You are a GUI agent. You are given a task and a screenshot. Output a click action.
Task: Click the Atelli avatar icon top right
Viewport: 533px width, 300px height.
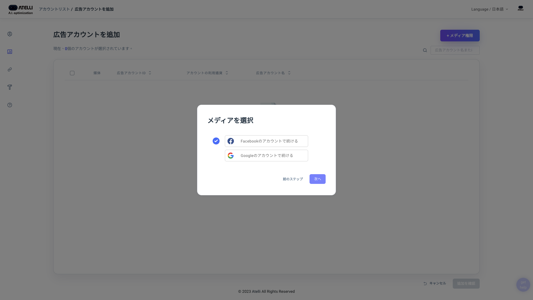coord(521,9)
